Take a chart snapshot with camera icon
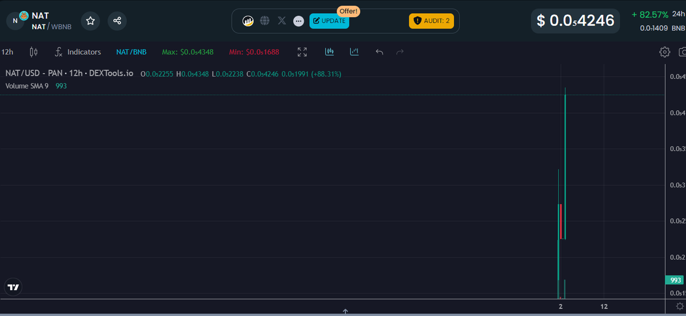The height and width of the screenshot is (316, 686). 682,52
